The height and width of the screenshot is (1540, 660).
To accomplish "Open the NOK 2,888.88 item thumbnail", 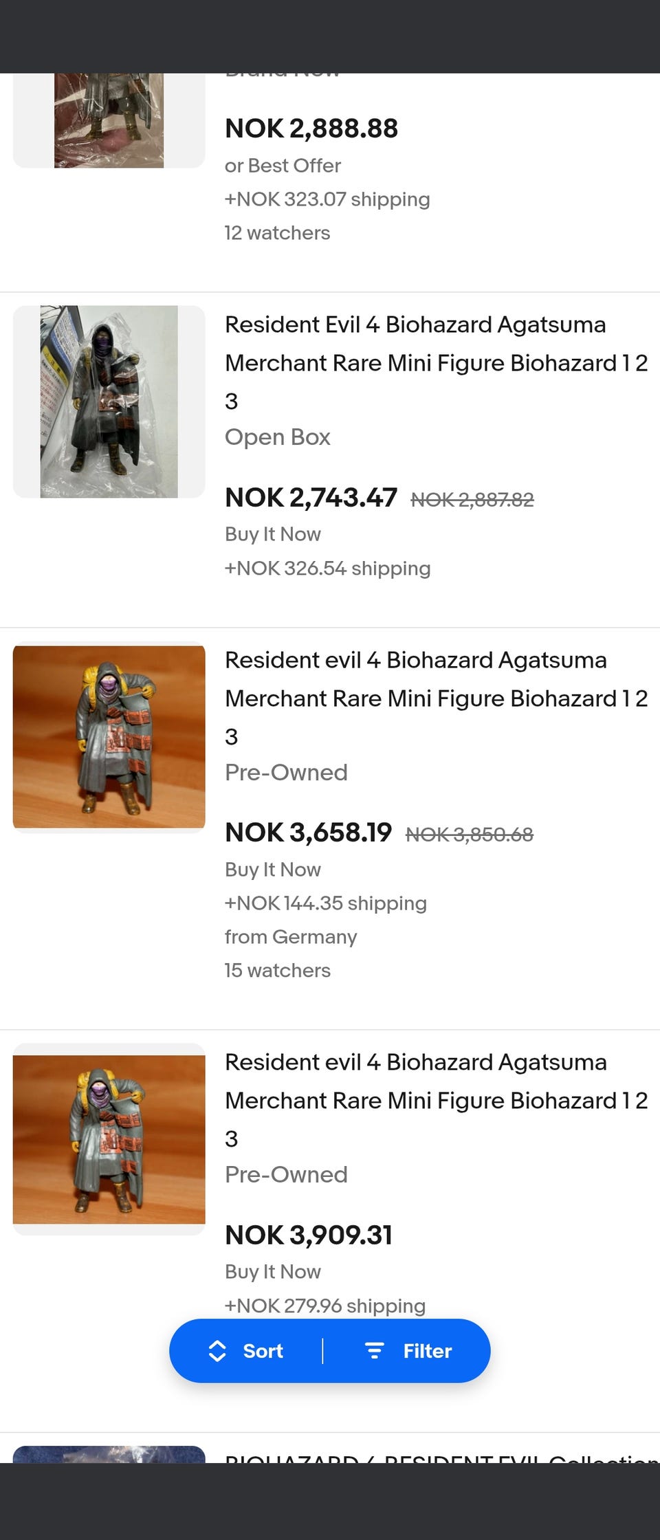I will pos(109,120).
